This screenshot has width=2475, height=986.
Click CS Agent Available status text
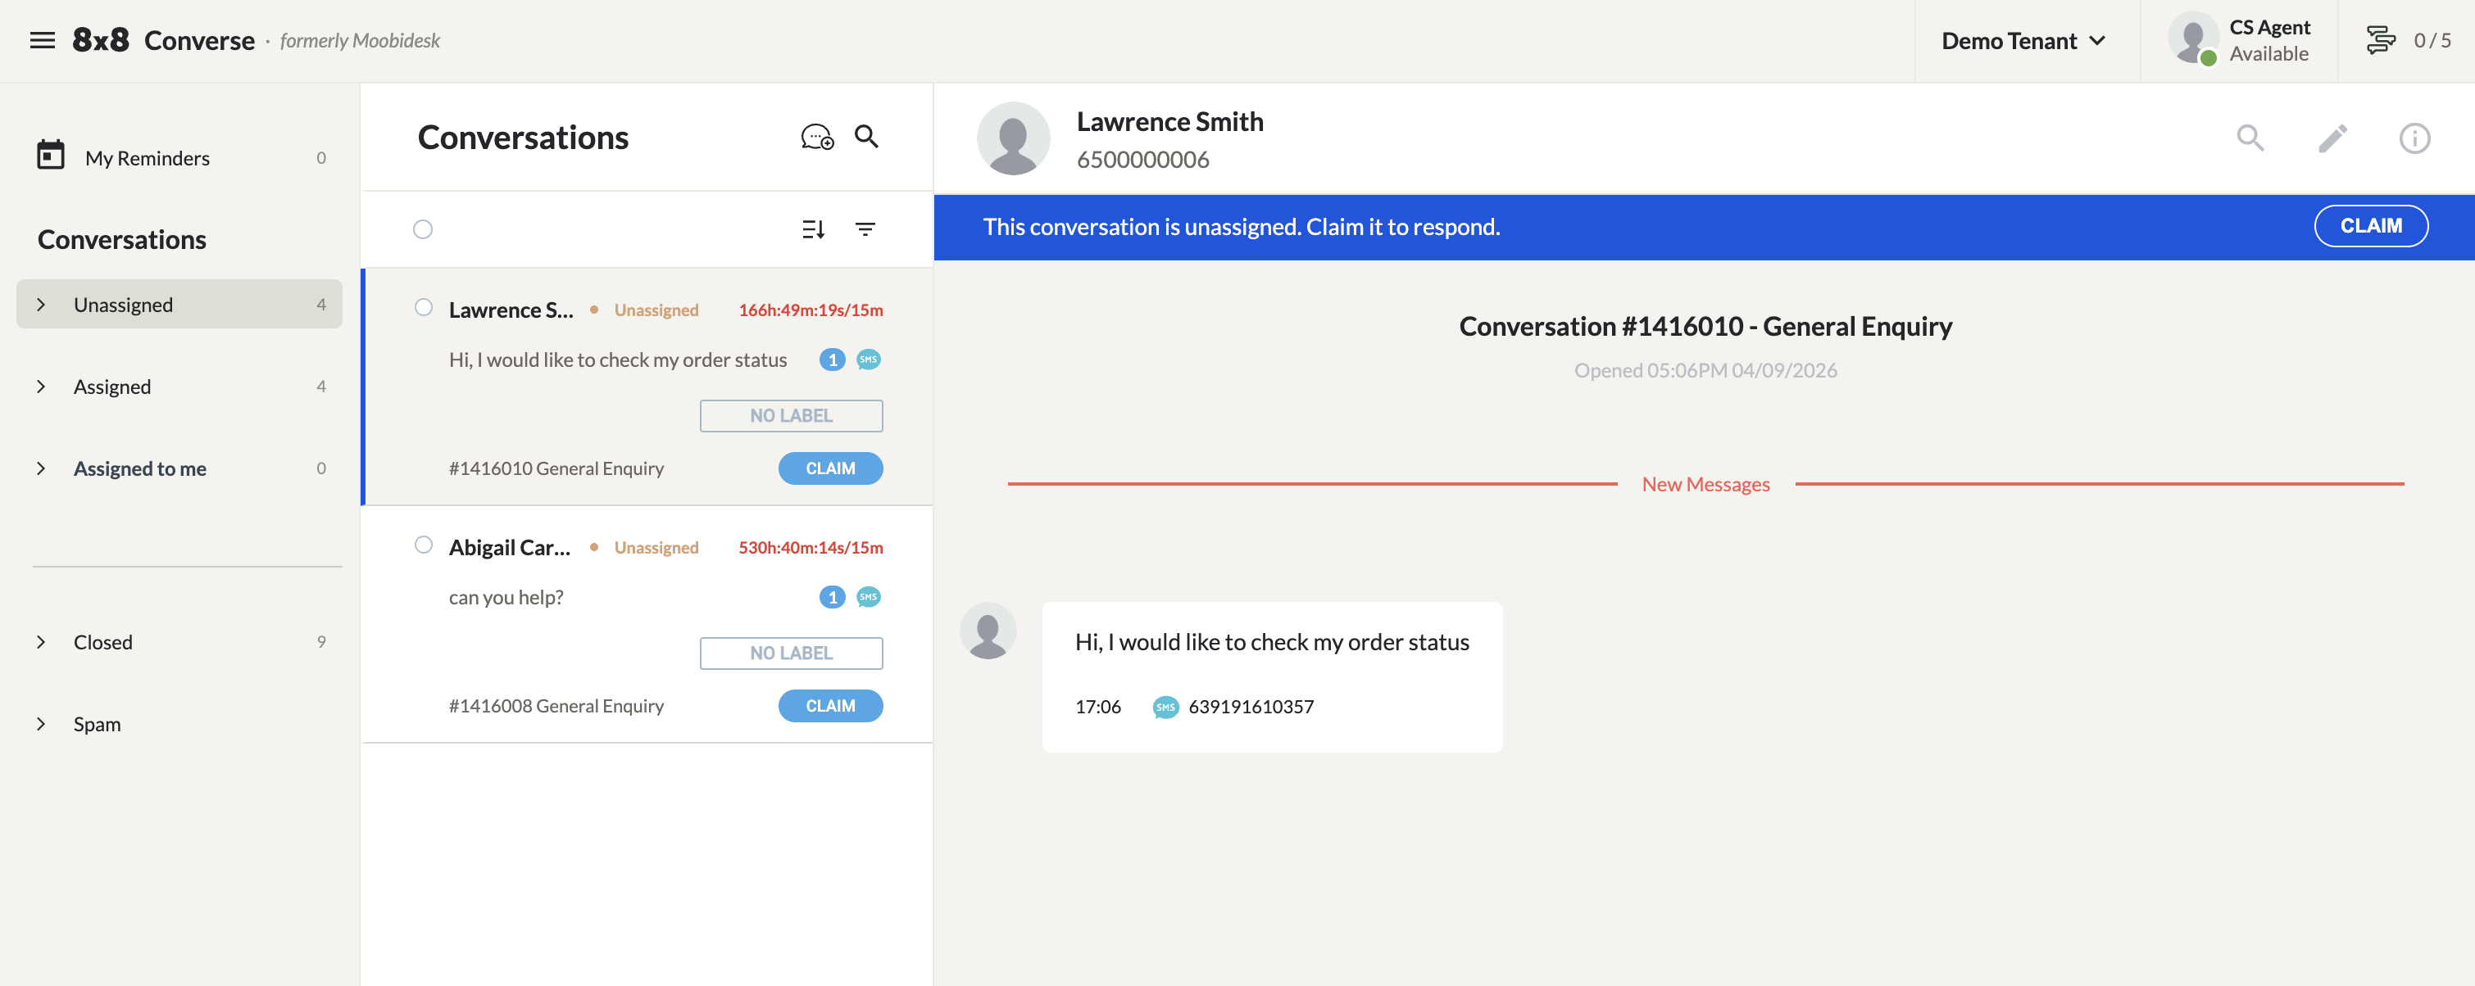[2269, 40]
